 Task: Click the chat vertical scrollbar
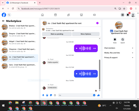[x=100, y=74]
